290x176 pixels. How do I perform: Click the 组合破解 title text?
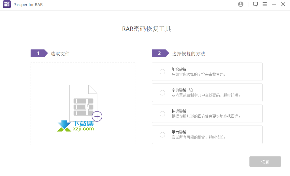coord(179,70)
